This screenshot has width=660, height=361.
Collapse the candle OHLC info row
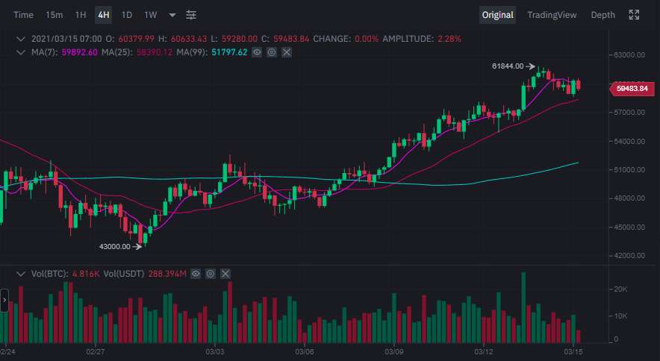click(21, 39)
